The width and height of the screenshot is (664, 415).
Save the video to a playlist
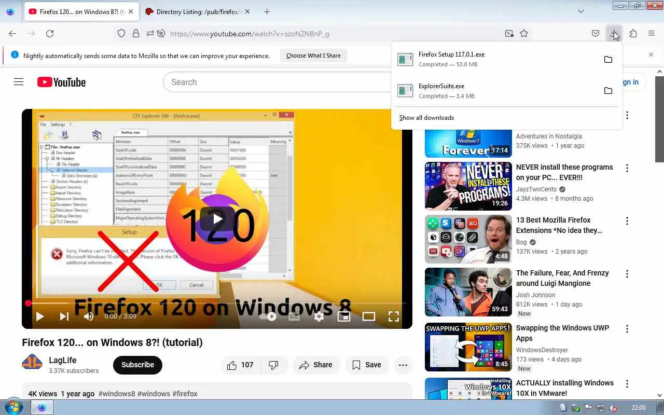click(367, 365)
